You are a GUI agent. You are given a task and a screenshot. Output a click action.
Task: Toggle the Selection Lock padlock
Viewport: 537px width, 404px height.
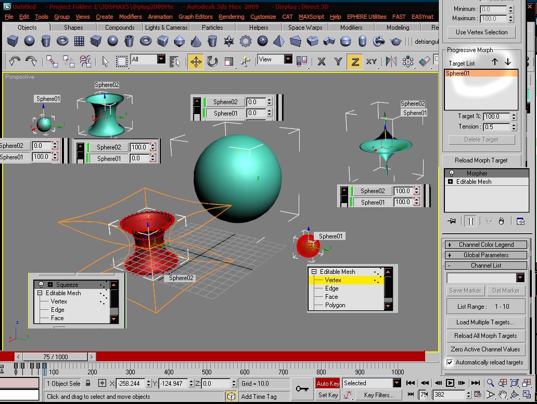(88, 383)
